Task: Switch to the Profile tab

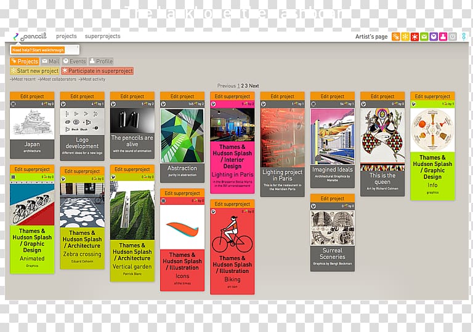Action: [101, 61]
